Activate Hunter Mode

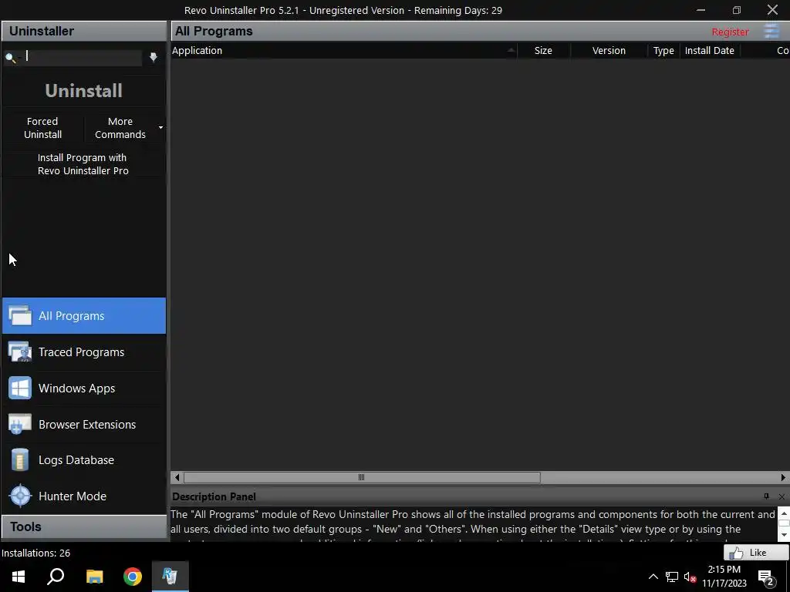point(83,496)
